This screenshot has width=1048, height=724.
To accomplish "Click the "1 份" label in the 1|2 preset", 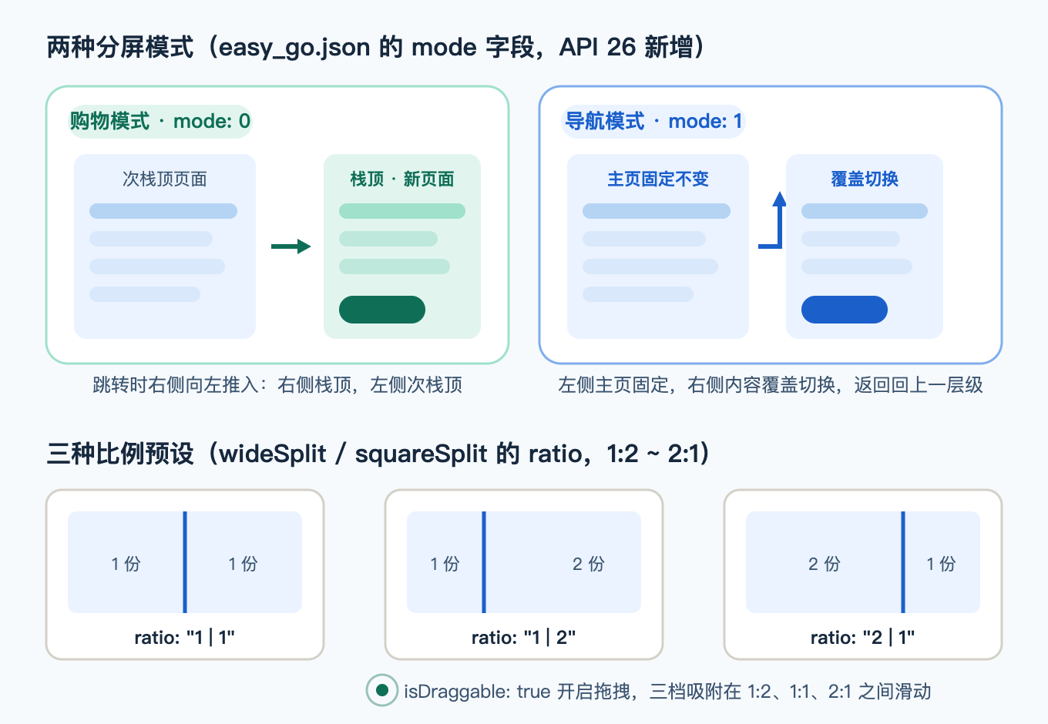I will (x=445, y=564).
